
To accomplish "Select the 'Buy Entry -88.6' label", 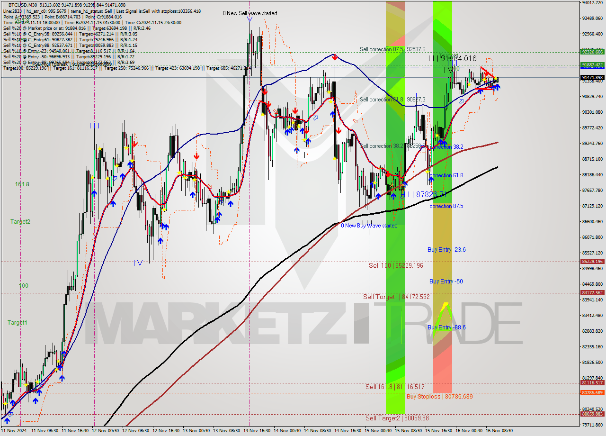I will (x=446, y=327).
